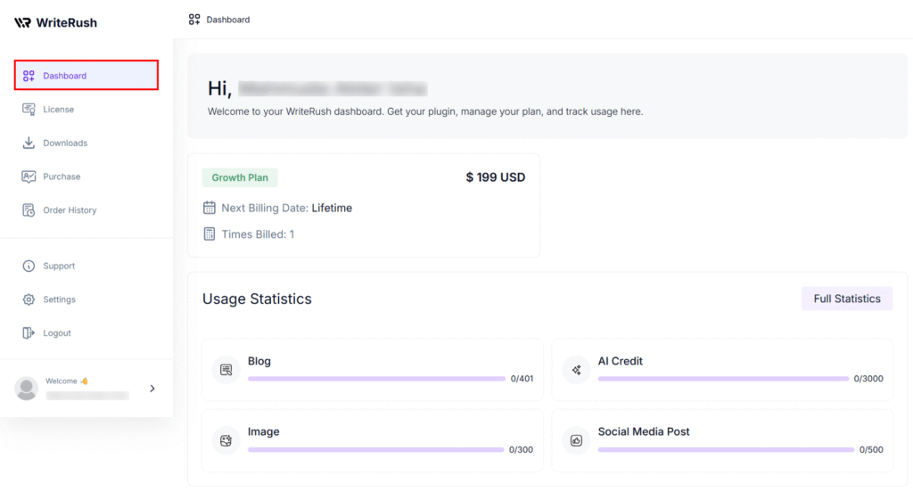
Task: Click the AI Credit card title
Action: [621, 362]
